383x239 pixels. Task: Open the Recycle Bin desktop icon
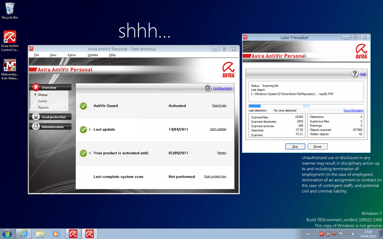10,11
